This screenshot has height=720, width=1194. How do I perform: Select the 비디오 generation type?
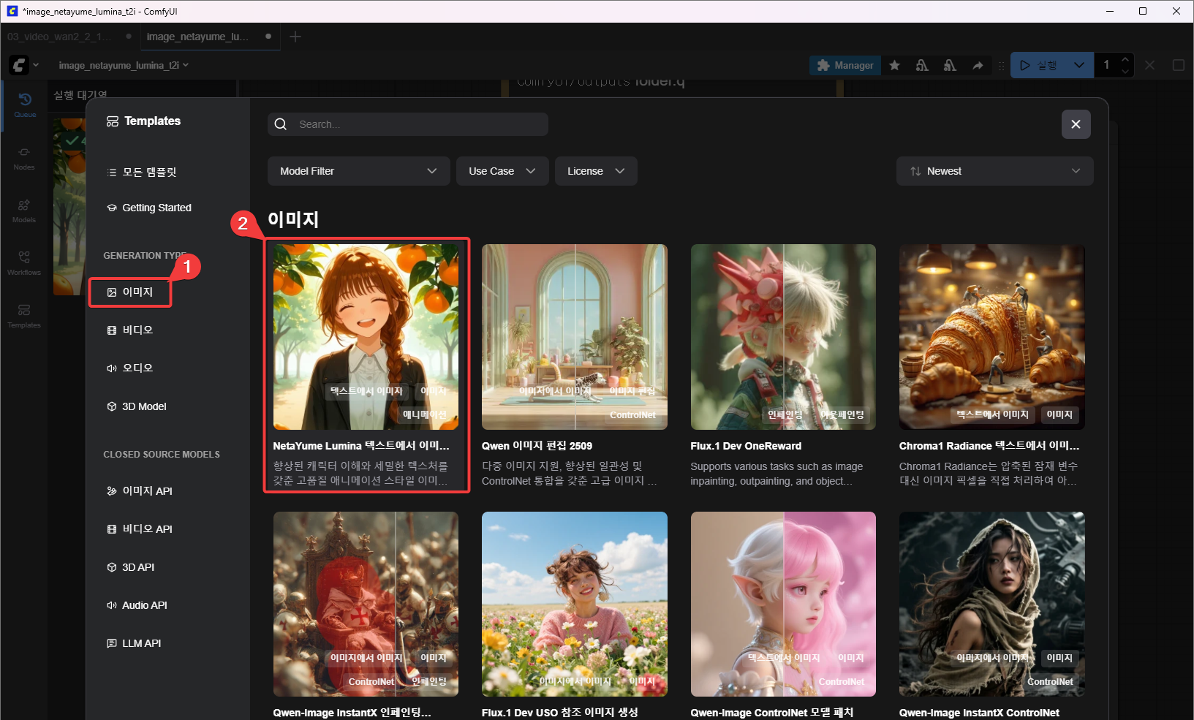coord(137,330)
